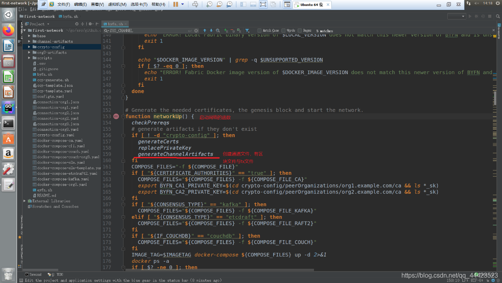Toggle the Words checkbox

coord(283,31)
